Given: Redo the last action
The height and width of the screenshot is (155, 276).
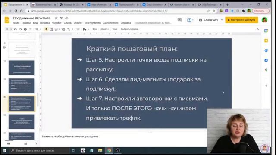Looking at the screenshot, I should click(20, 29).
